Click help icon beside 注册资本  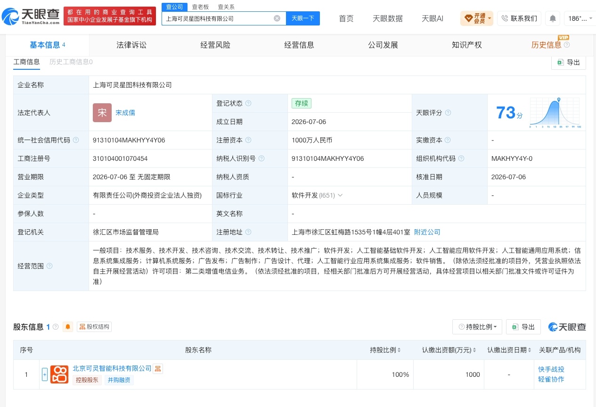[248, 140]
